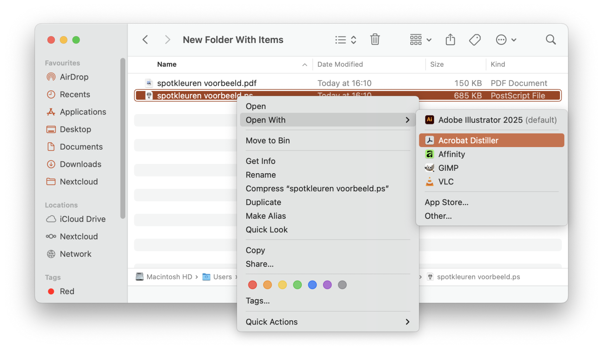Open with Adobe Illustrator 2025
The image size is (603, 349).
coord(491,120)
